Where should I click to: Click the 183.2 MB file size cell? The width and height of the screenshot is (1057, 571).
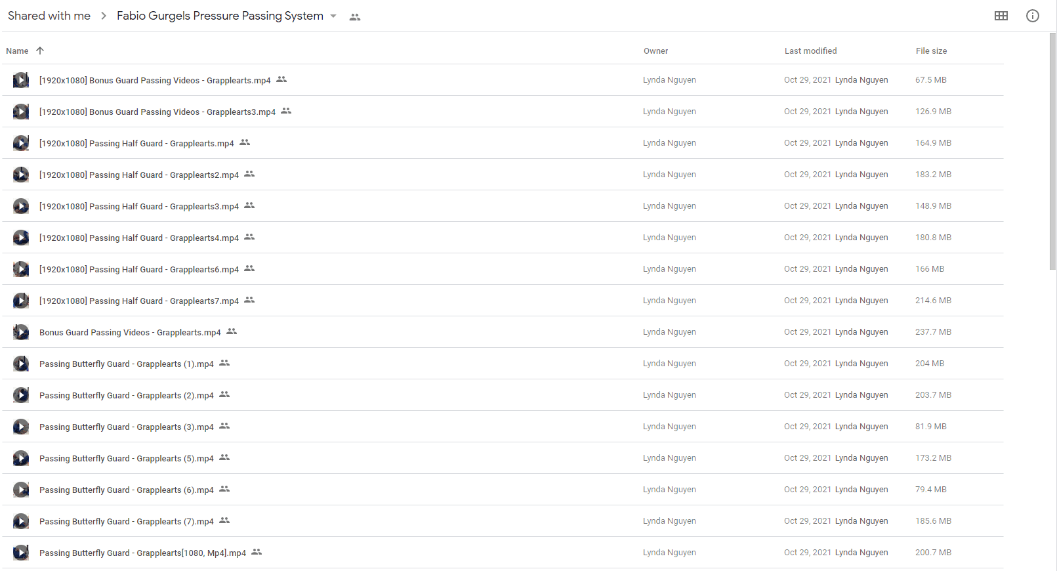933,175
